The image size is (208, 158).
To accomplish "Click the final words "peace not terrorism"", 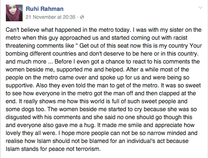I will click(x=76, y=149).
